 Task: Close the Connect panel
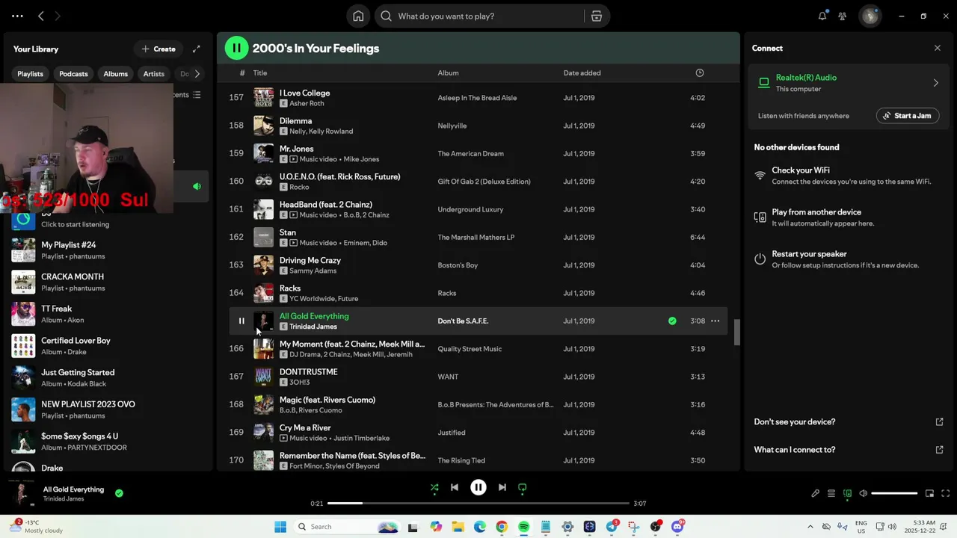click(938, 48)
